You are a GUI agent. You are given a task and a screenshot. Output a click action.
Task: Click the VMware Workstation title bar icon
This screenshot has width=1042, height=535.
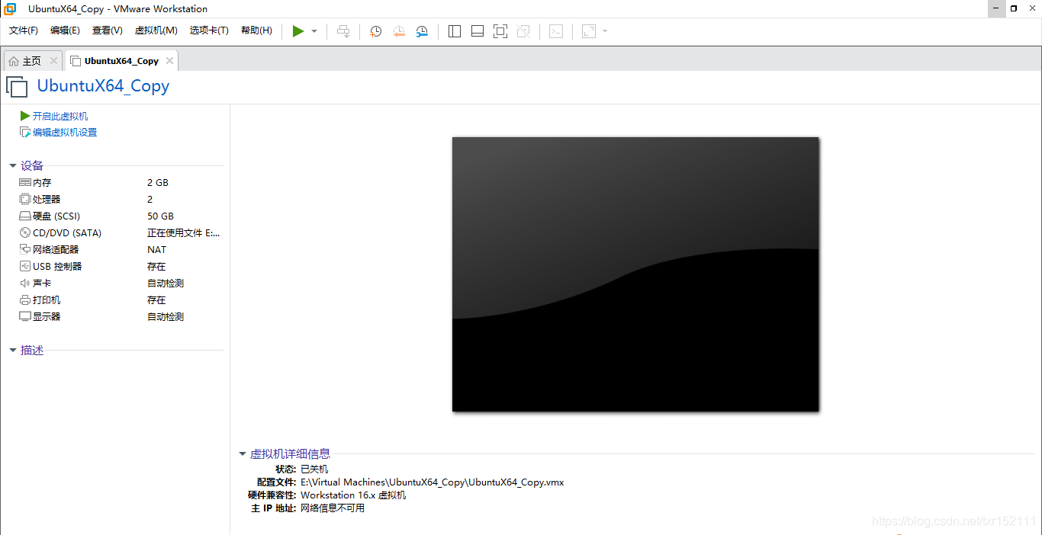click(10, 9)
